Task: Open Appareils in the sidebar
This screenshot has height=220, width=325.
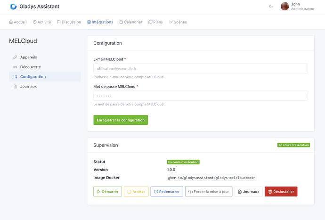Action: (x=45, y=57)
